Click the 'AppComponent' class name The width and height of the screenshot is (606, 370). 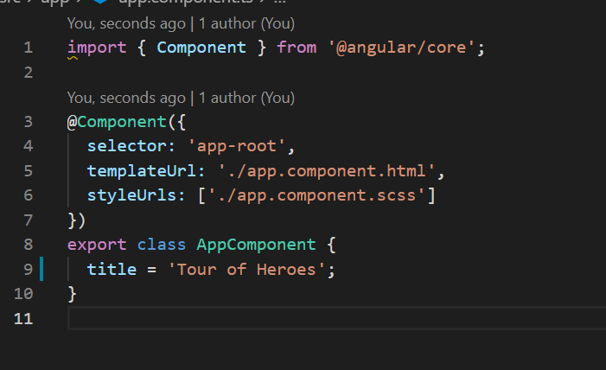pyautogui.click(x=256, y=246)
